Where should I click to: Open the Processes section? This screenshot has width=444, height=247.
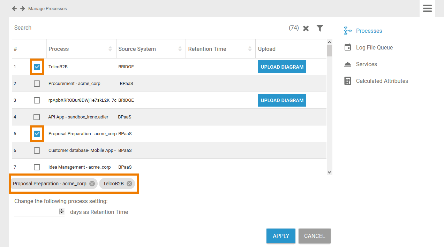click(369, 31)
